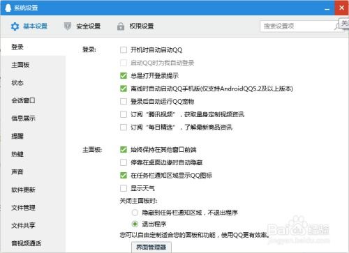Uncheck 始终保持在其他窗口前端
Image resolution: width=349 pixels, height=253 pixels.
coord(124,150)
